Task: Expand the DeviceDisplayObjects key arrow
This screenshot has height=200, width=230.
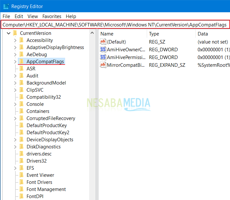Action: (15, 140)
